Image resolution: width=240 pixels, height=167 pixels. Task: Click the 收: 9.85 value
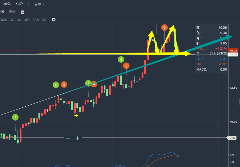tap(224, 43)
